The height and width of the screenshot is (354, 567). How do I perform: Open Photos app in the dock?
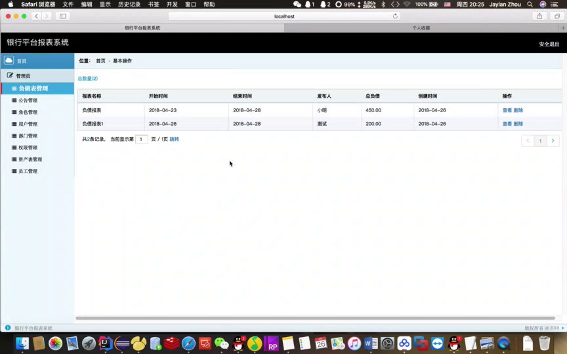click(x=55, y=343)
